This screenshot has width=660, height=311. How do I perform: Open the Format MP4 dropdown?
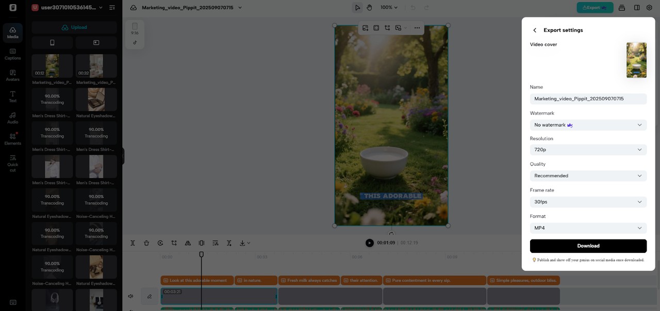click(588, 228)
